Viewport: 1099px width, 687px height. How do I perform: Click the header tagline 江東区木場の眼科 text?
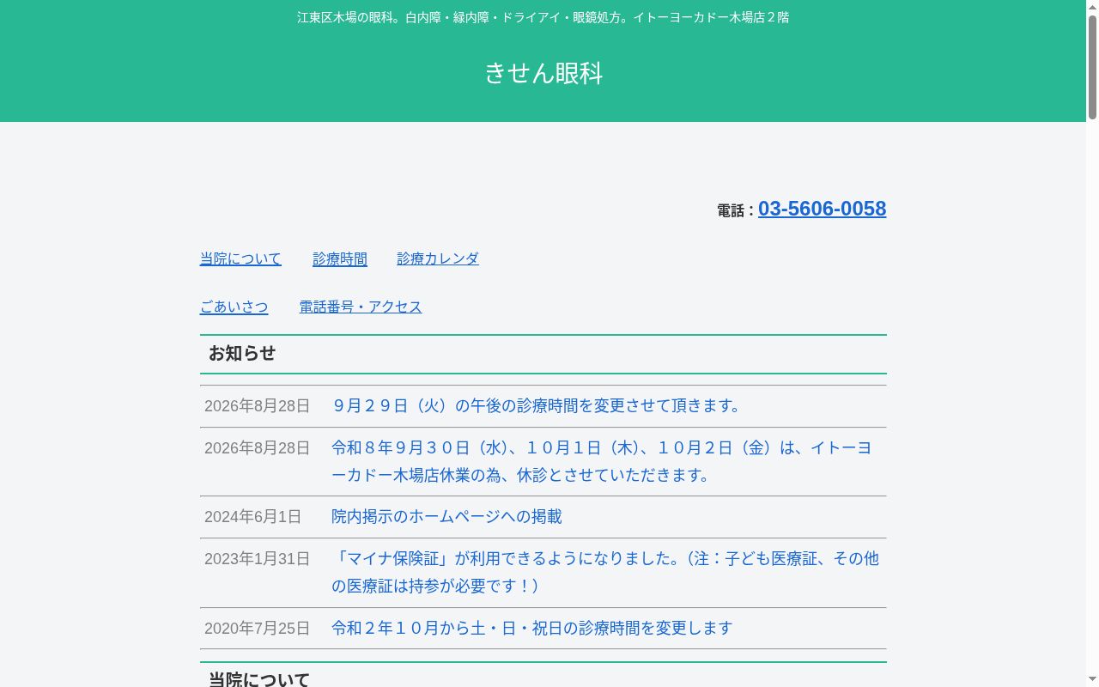coord(543,17)
